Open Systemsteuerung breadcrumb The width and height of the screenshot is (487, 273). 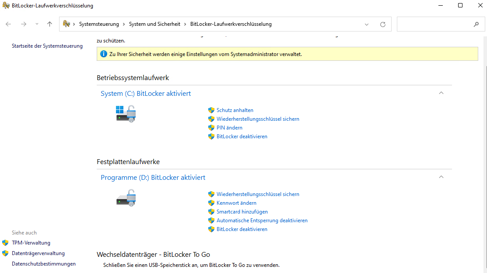99,24
